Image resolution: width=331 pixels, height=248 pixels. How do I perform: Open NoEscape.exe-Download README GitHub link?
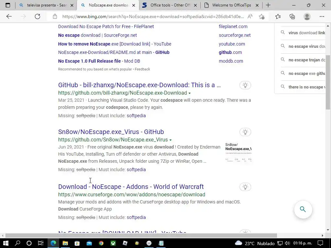(114, 52)
